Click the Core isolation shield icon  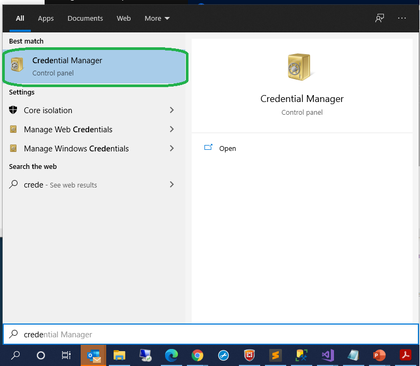pyautogui.click(x=13, y=110)
